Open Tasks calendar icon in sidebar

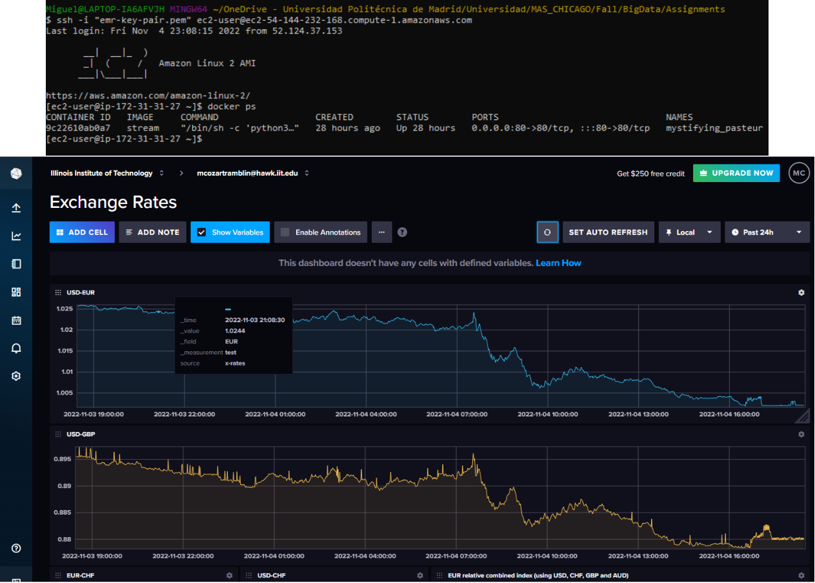click(16, 320)
